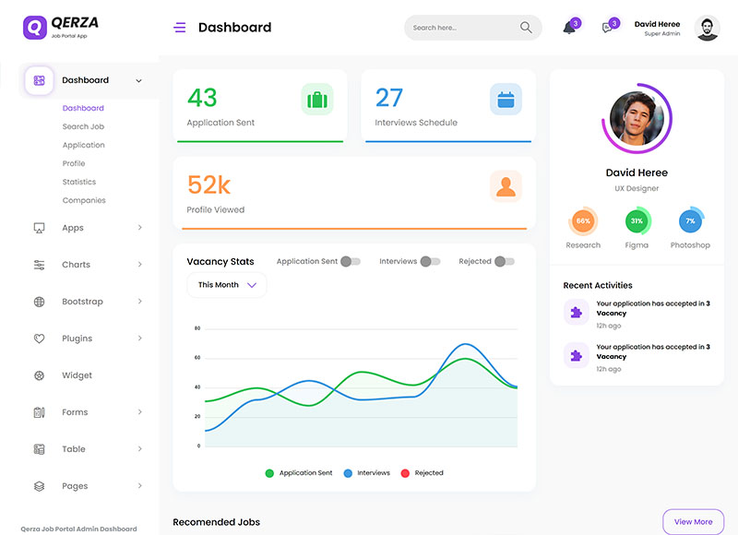Toggle the Interviews switch

click(430, 262)
